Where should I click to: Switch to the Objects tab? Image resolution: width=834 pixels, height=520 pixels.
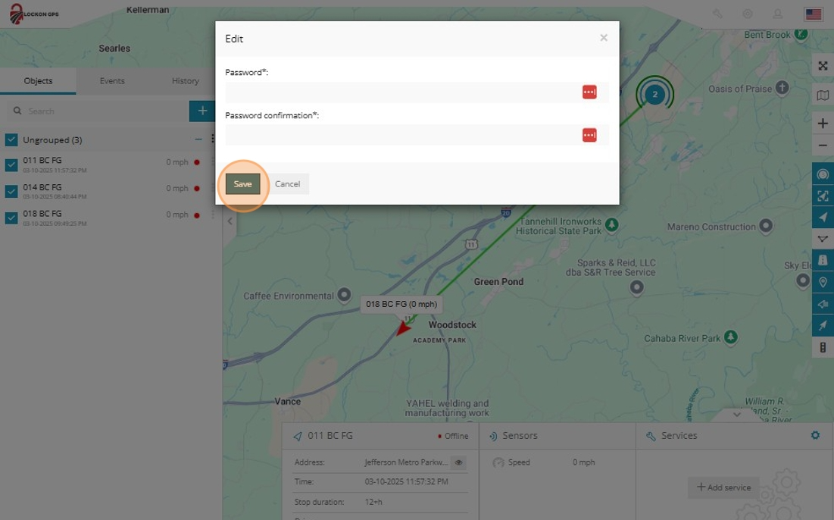[x=38, y=81]
